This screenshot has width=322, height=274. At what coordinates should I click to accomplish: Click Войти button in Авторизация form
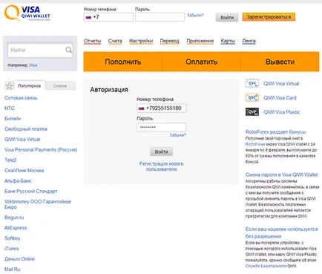(161, 151)
